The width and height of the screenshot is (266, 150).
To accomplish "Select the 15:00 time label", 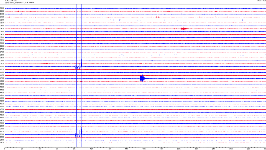I will (x=2, y=95).
